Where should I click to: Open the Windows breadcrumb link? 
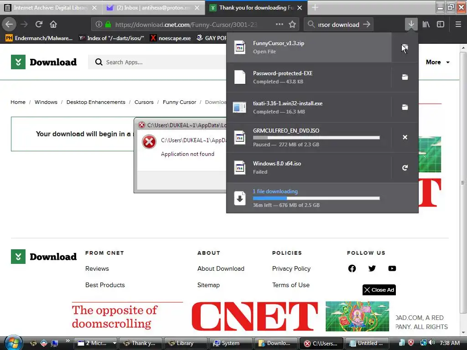point(46,102)
